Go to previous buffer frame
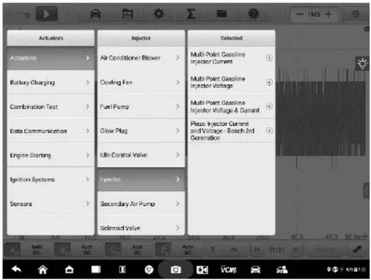 pyautogui.click(x=257, y=250)
